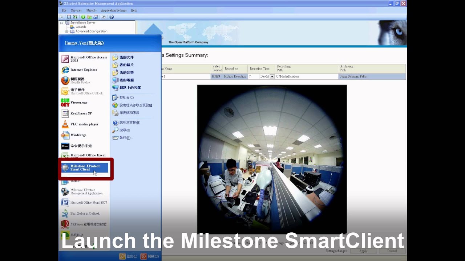The width and height of the screenshot is (465, 261).
Task: Click the green refresh toolbar icon
Action: [x=83, y=17]
